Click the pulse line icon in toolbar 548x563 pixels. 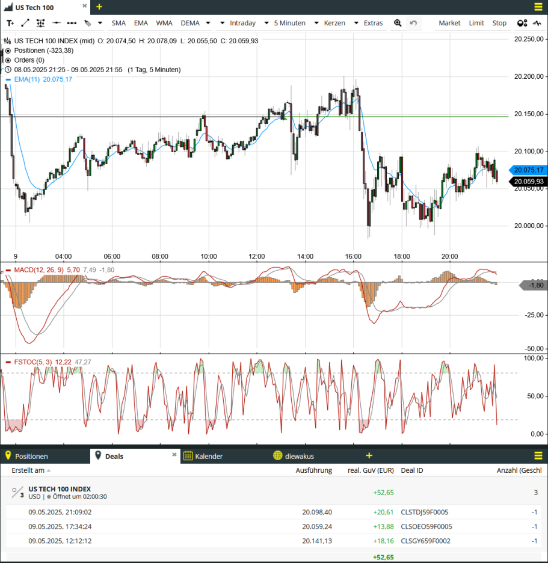pyautogui.click(x=537, y=23)
